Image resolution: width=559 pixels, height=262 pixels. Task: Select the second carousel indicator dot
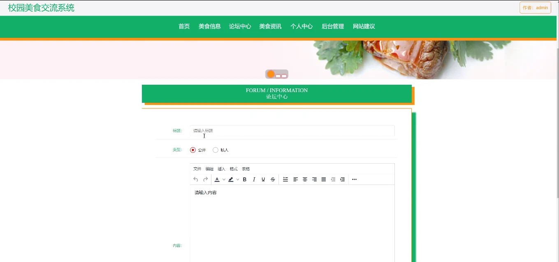pos(278,76)
